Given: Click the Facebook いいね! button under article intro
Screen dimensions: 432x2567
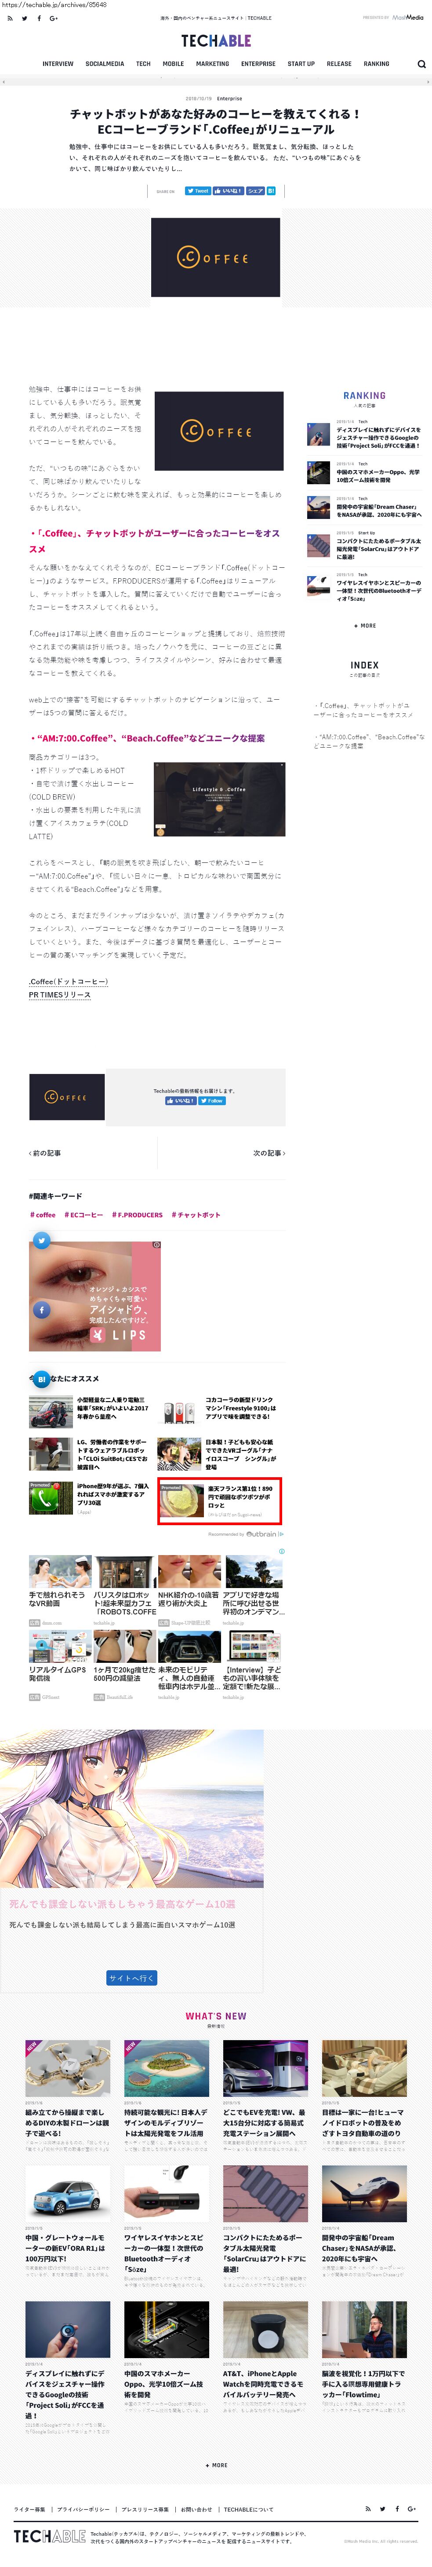Looking at the screenshot, I should click(228, 190).
